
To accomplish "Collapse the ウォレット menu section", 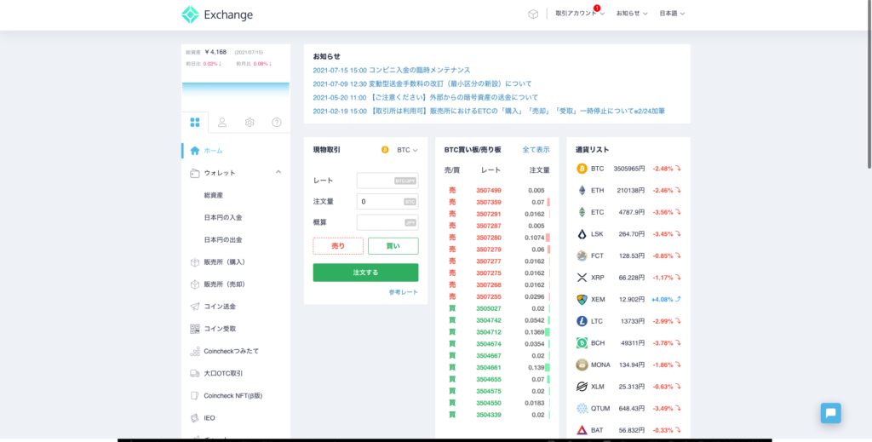I will pyautogui.click(x=278, y=173).
